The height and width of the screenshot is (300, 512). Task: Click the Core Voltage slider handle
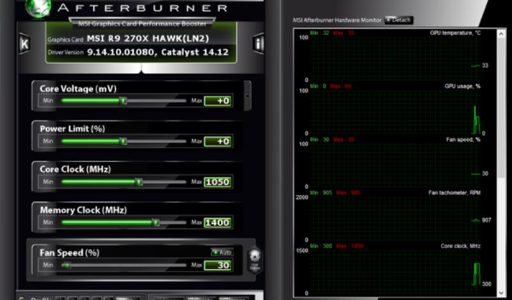123,101
